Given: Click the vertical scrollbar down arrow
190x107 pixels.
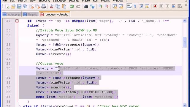Looking at the screenshot, I should (185, 105).
